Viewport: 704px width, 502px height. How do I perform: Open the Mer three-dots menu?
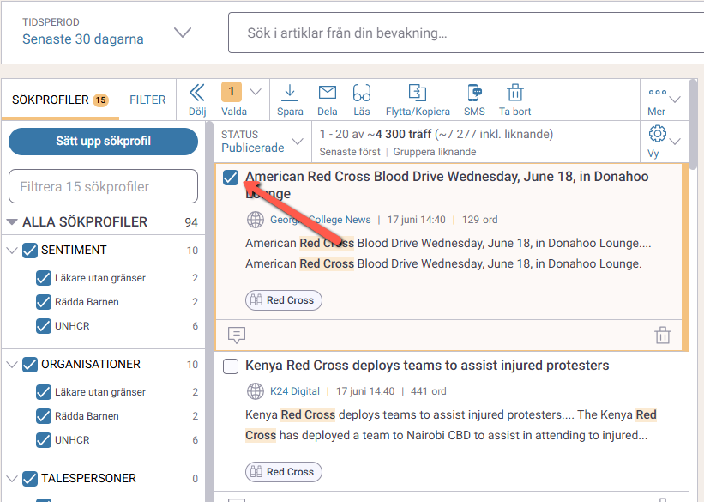[x=658, y=92]
